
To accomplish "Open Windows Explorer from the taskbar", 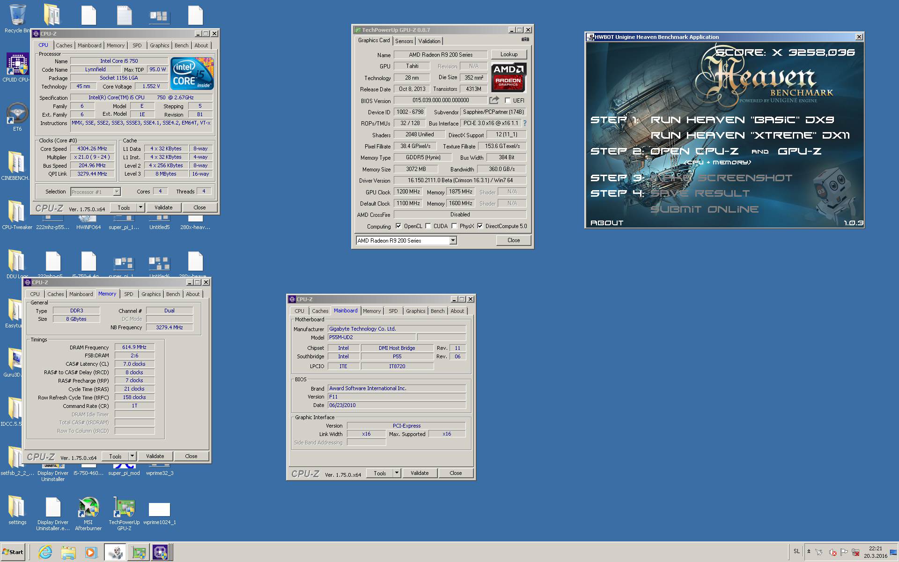I will (68, 552).
